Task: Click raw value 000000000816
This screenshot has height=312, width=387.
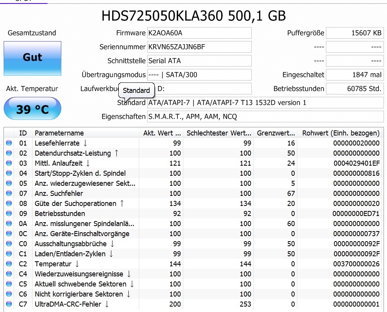Action: tap(356, 173)
